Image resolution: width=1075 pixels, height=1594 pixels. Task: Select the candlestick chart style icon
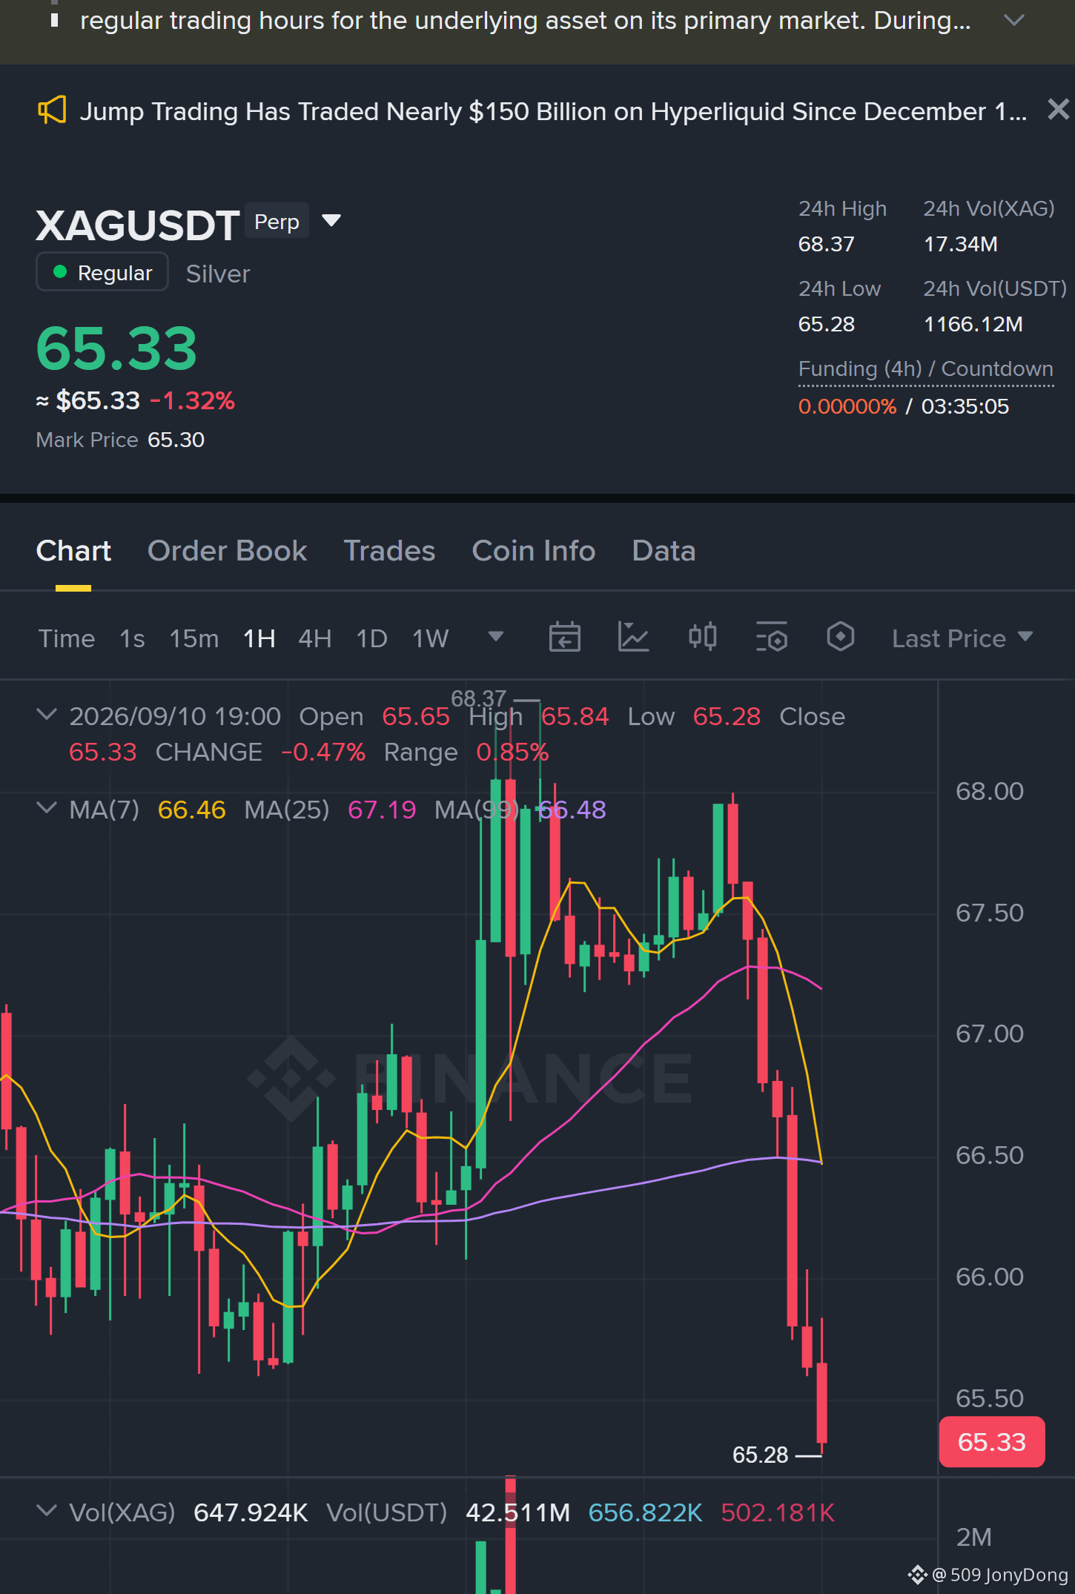702,637
